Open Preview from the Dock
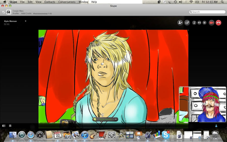Viewport: 227px width, 142px height. (76, 135)
